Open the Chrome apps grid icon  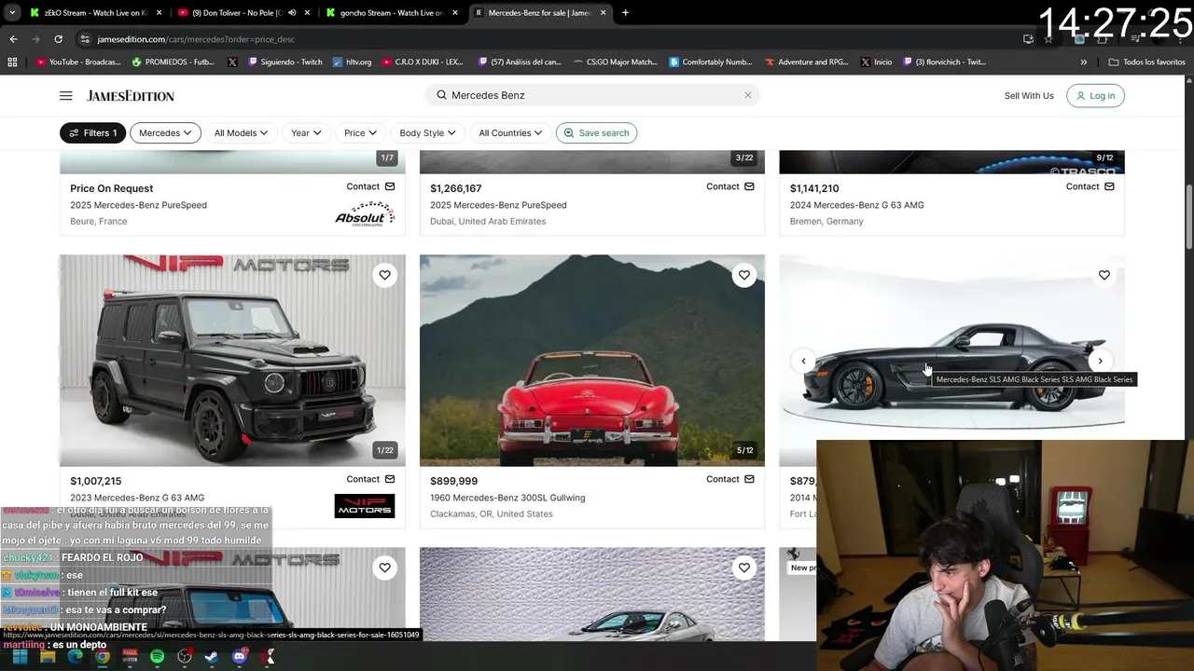coord(12,62)
